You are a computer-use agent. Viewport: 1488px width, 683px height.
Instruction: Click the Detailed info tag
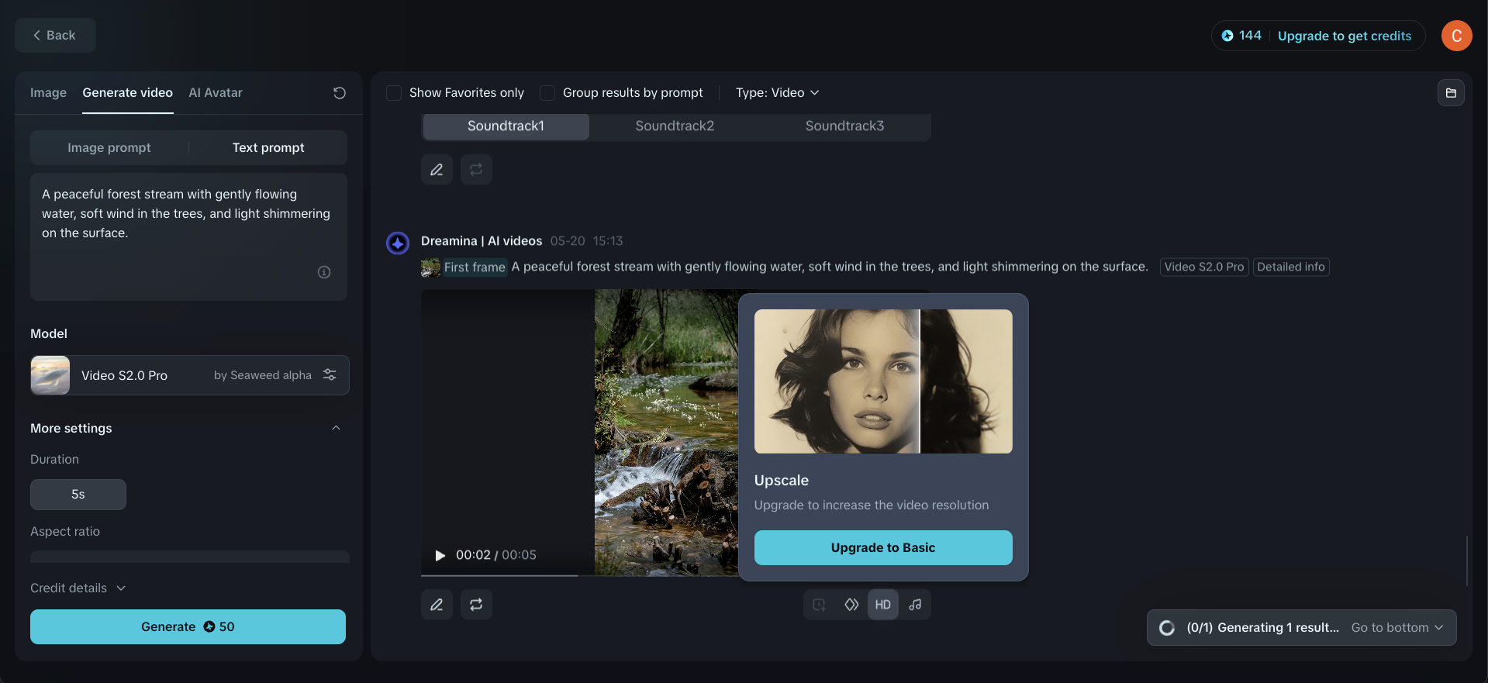[1291, 267]
